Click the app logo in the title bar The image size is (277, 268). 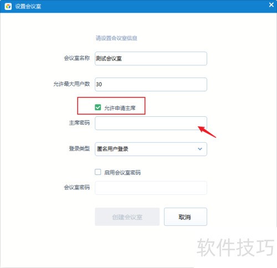tap(8, 7)
